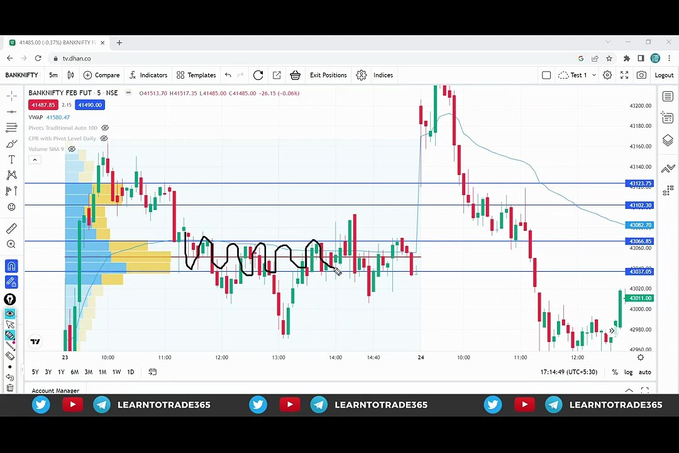Toggle the annotation overlay eye icon

pyautogui.click(x=10, y=313)
